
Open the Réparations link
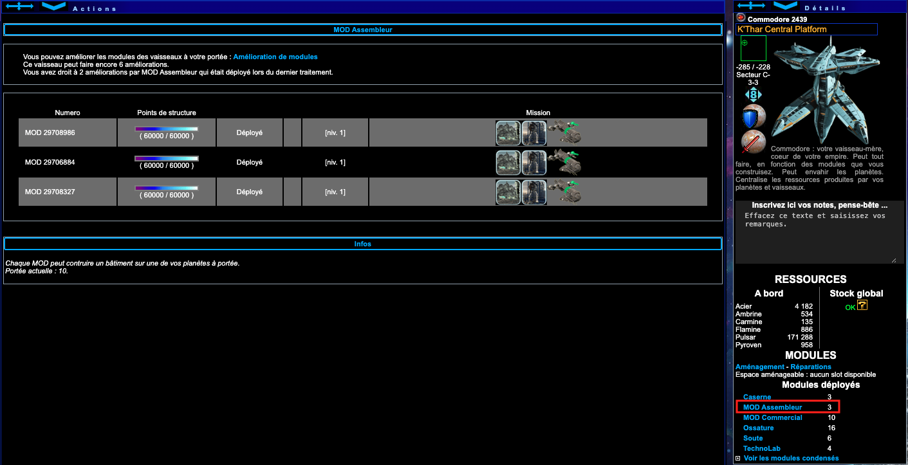tap(810, 367)
